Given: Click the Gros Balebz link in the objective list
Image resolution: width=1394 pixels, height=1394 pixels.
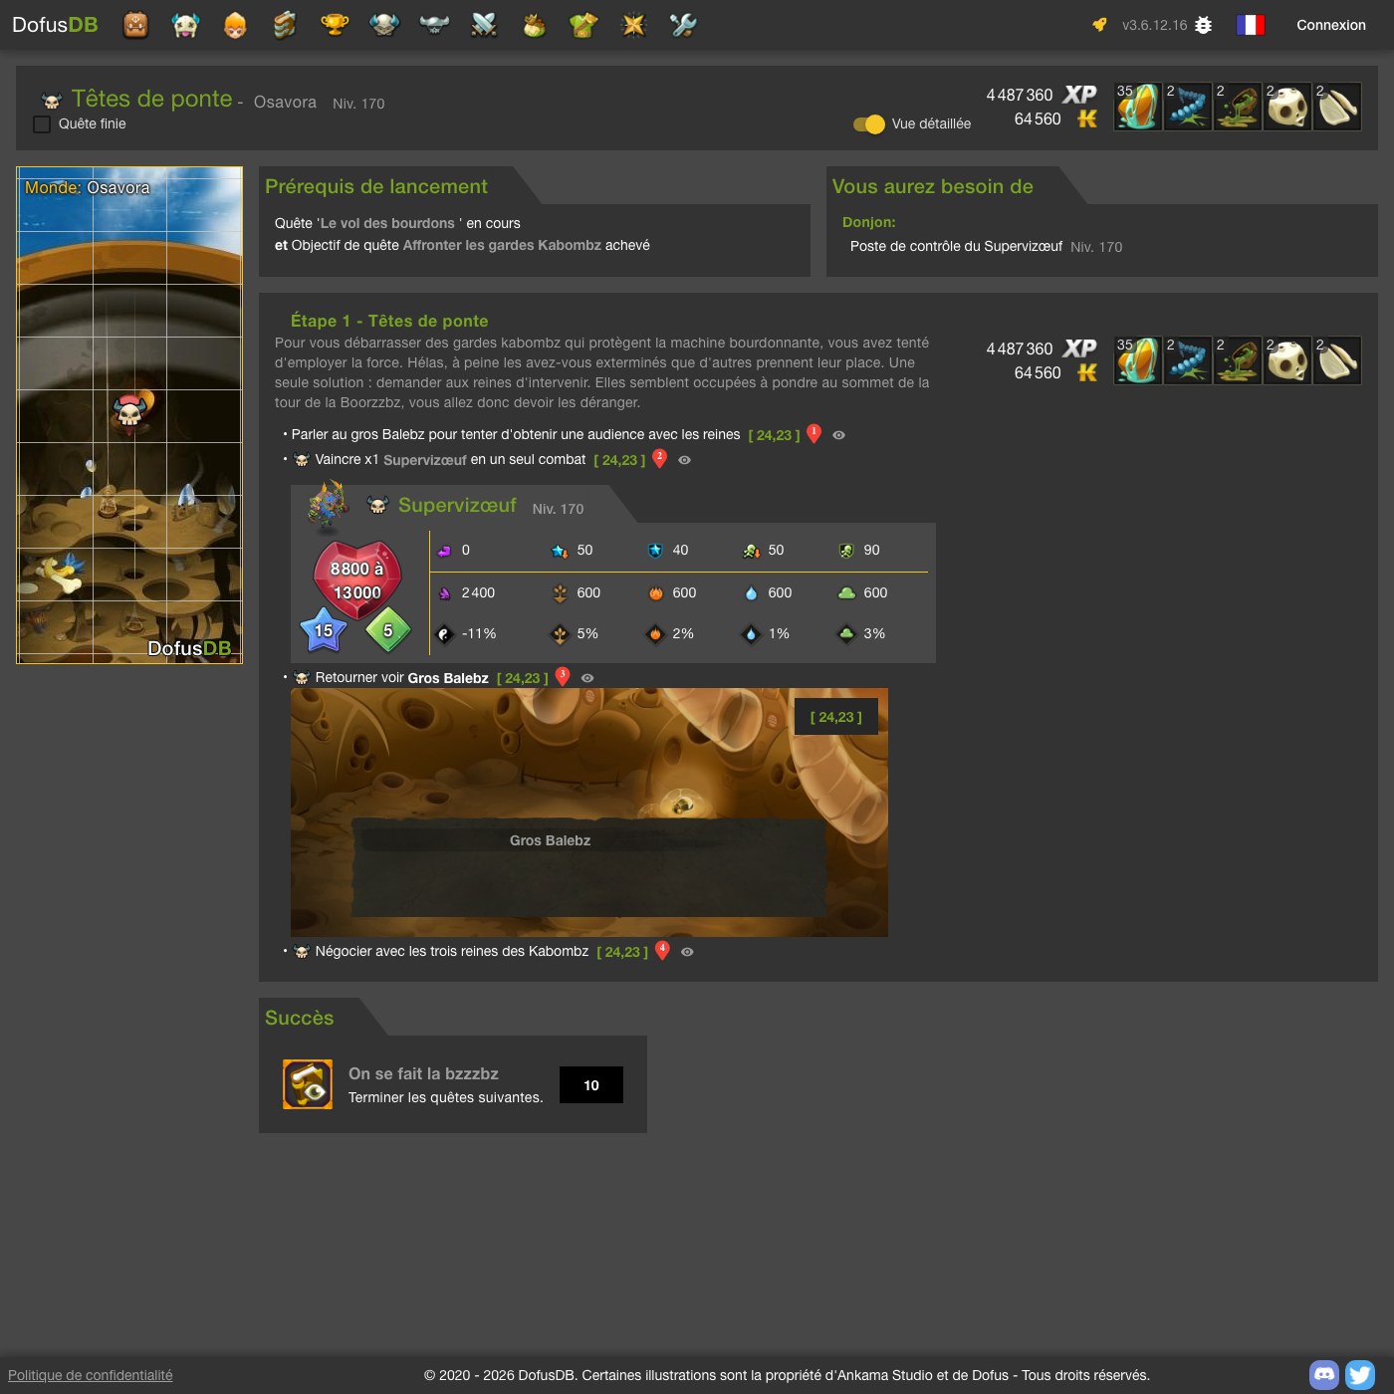Looking at the screenshot, I should click(x=448, y=678).
